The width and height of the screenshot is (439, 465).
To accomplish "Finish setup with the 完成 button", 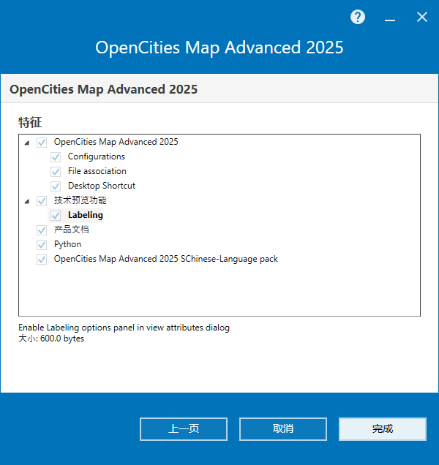I will click(383, 429).
